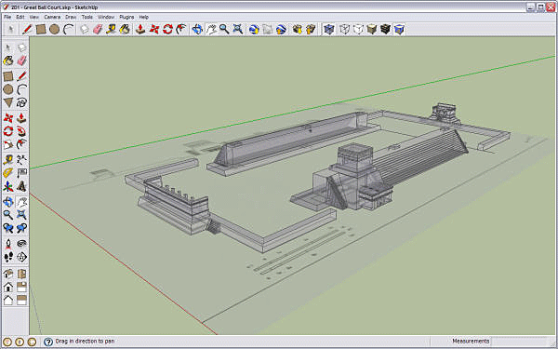558x349 pixels.
Task: Select the Section Plane tool
Action: pos(21,257)
